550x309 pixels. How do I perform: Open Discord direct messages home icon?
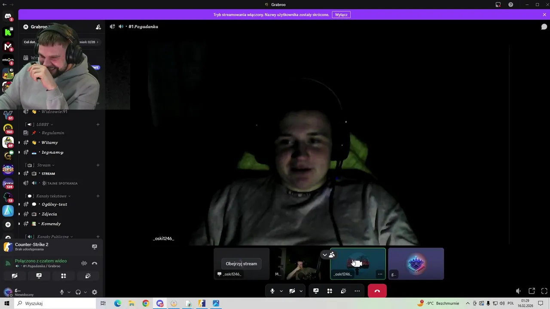(8, 16)
